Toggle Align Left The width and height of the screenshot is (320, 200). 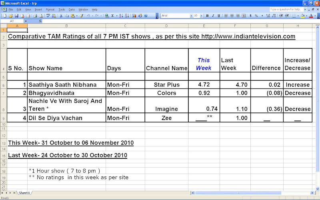(x=226, y=16)
